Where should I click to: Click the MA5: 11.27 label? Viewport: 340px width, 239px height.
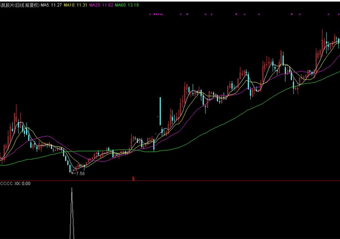pos(51,5)
